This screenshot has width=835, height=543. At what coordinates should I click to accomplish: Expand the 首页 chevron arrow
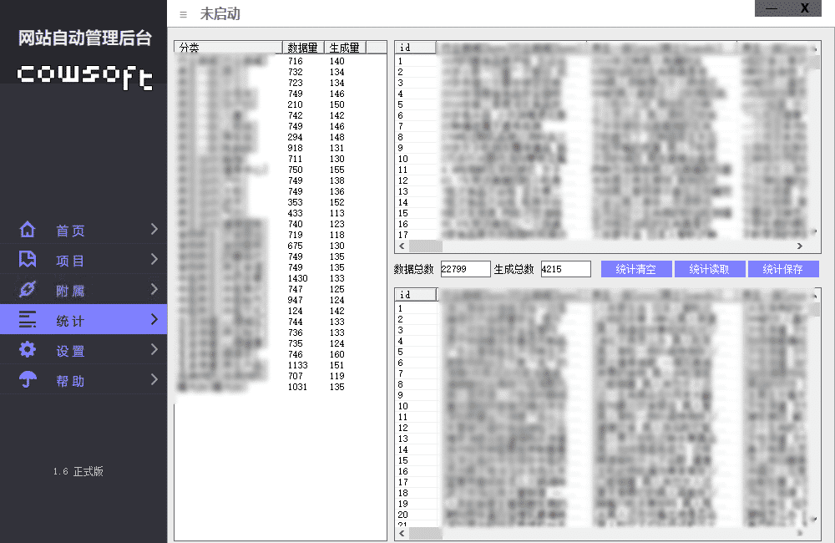click(x=154, y=230)
